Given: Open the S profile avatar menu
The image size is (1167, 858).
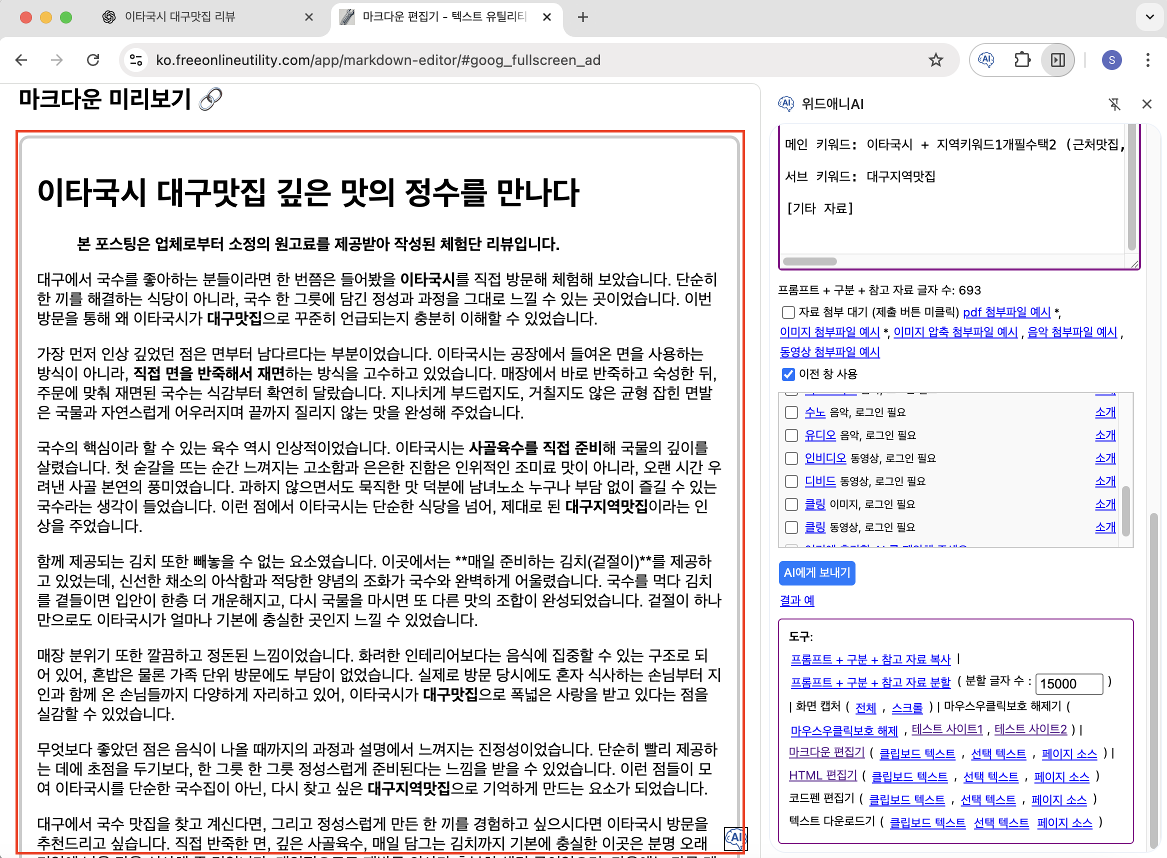Looking at the screenshot, I should [x=1111, y=60].
